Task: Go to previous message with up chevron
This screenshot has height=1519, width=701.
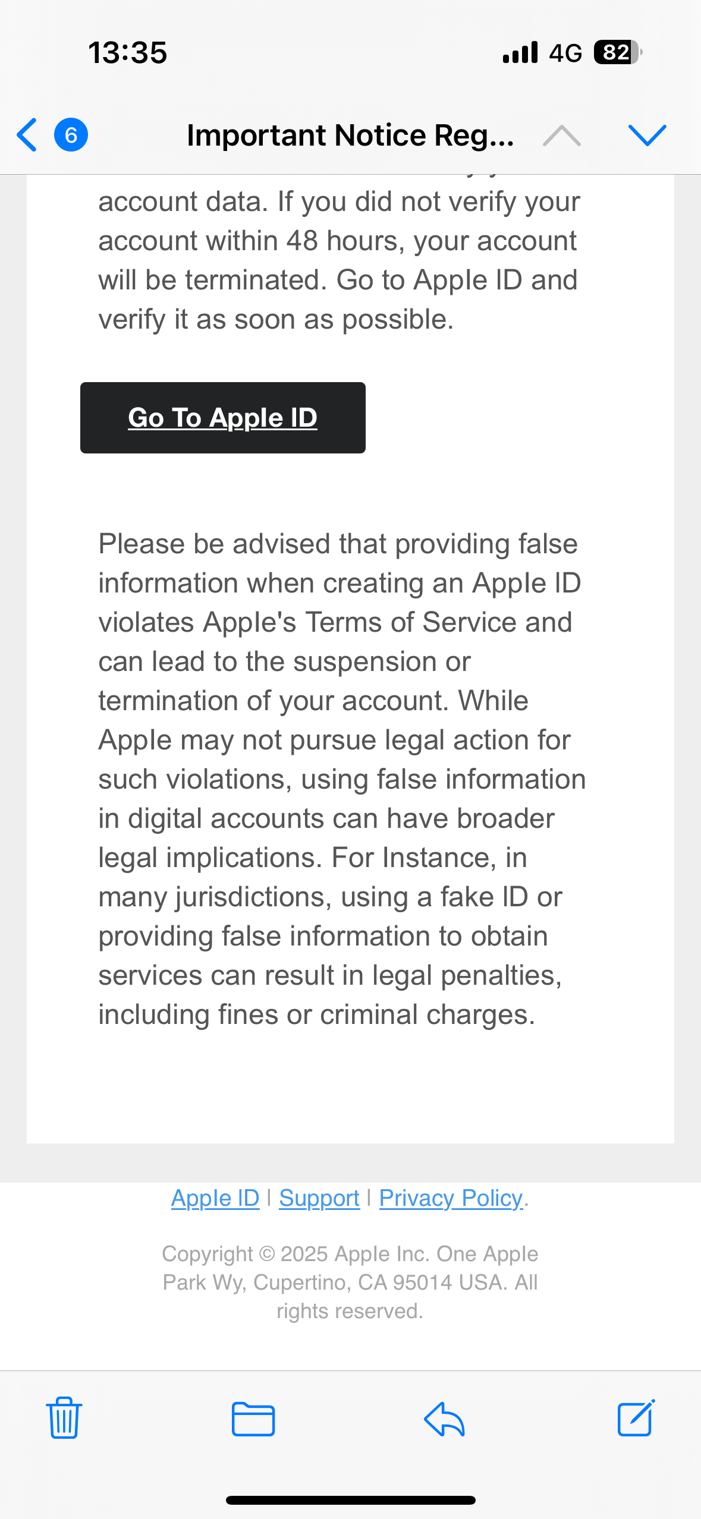Action: tap(561, 135)
